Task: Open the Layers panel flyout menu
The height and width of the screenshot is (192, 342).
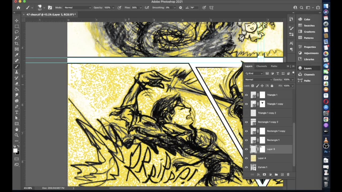Action: tap(293, 66)
